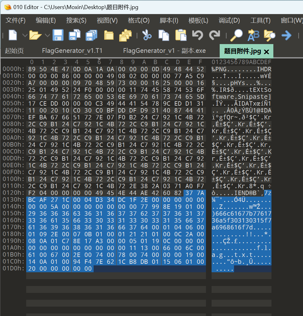This screenshot has width=303, height=316.
Task: Click ASCII text '‰PNG........IHDR'
Action: coord(241,69)
